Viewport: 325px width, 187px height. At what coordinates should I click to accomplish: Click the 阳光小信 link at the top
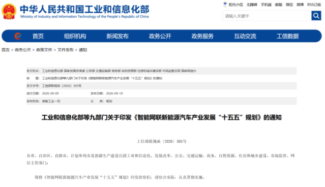coord(235,5)
